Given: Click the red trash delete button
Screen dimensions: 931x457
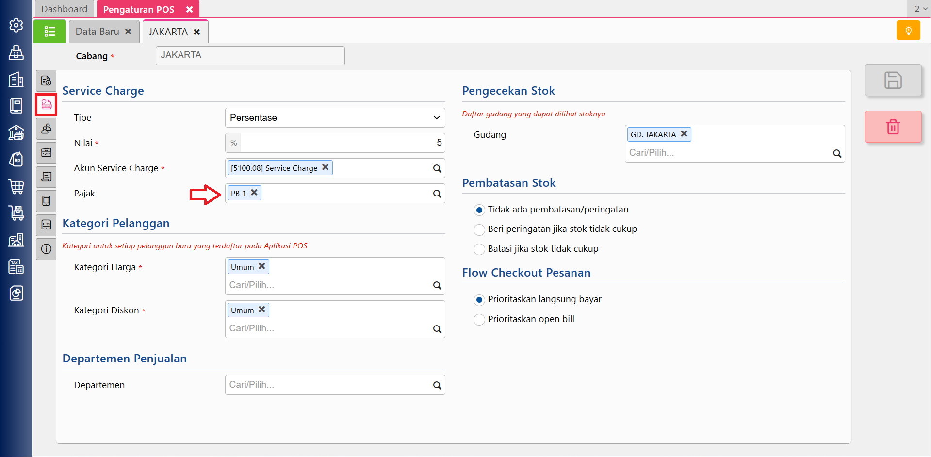Looking at the screenshot, I should (893, 127).
